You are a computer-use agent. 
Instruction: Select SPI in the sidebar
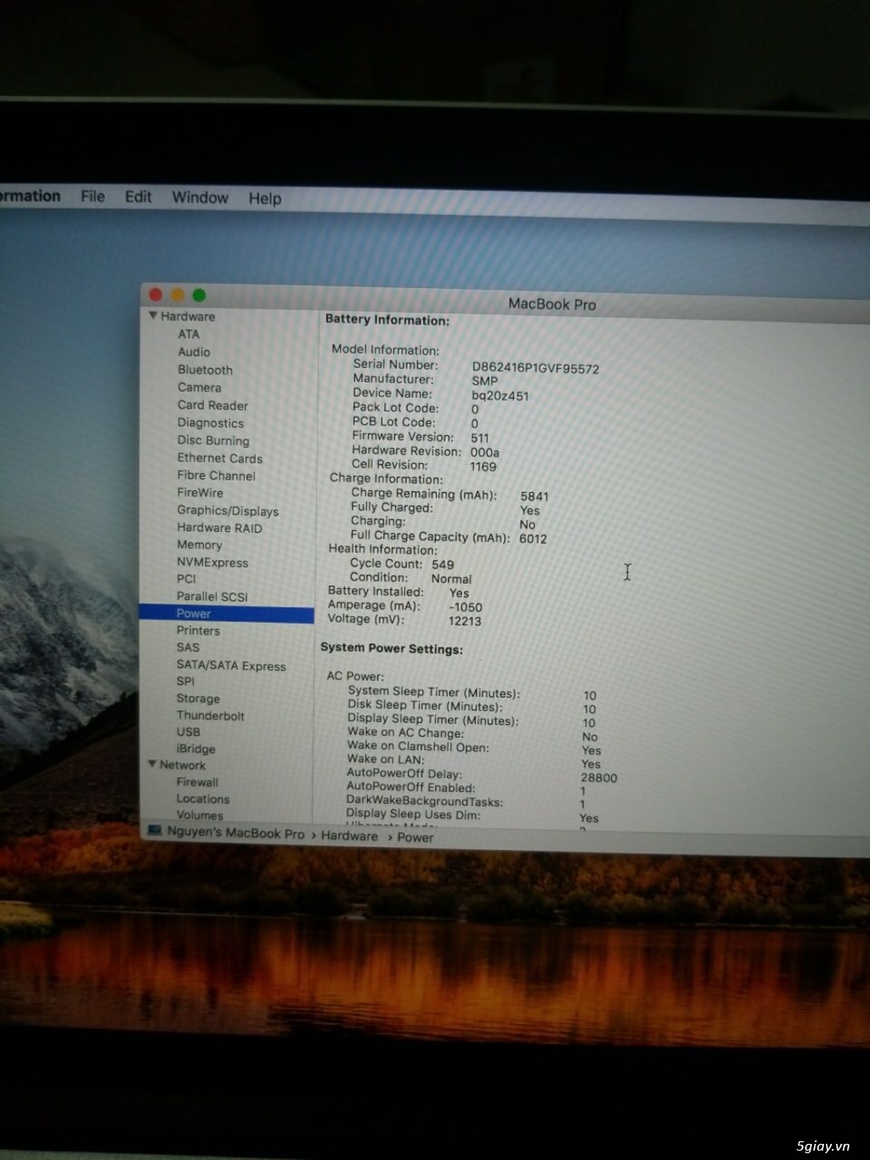coord(185,682)
